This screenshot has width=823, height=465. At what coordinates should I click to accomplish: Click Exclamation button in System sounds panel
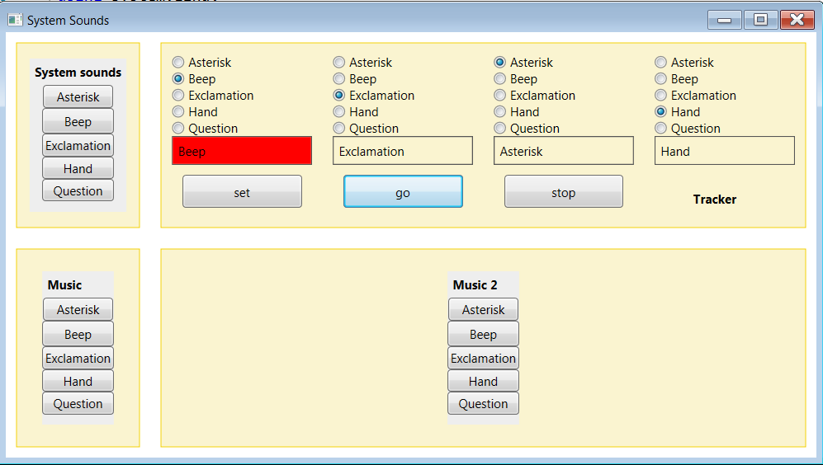click(x=78, y=145)
